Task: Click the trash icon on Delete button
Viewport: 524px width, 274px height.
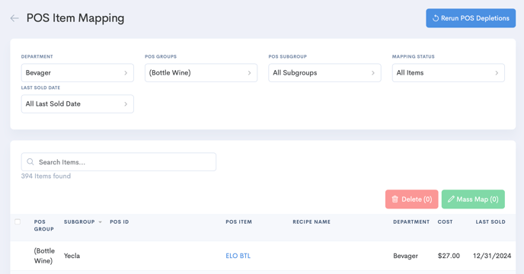Action: coord(395,199)
